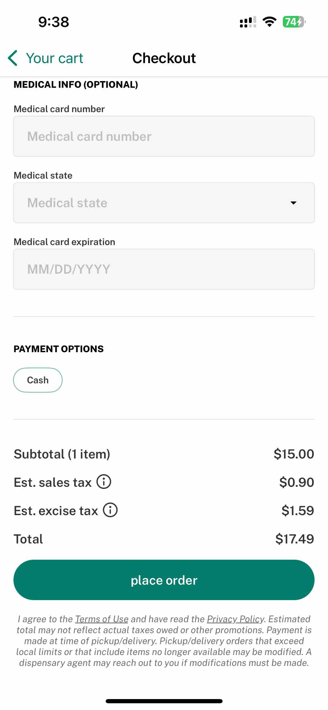Viewport: 328px width, 710px height.
Task: Open the Terms of Use link
Action: [102, 619]
